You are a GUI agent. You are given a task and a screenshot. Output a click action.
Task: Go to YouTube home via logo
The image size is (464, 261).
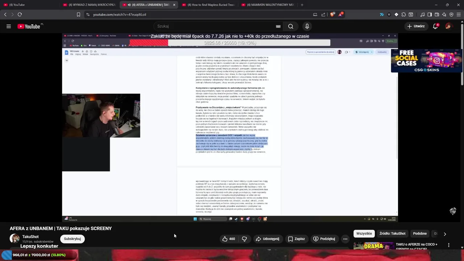click(29, 26)
